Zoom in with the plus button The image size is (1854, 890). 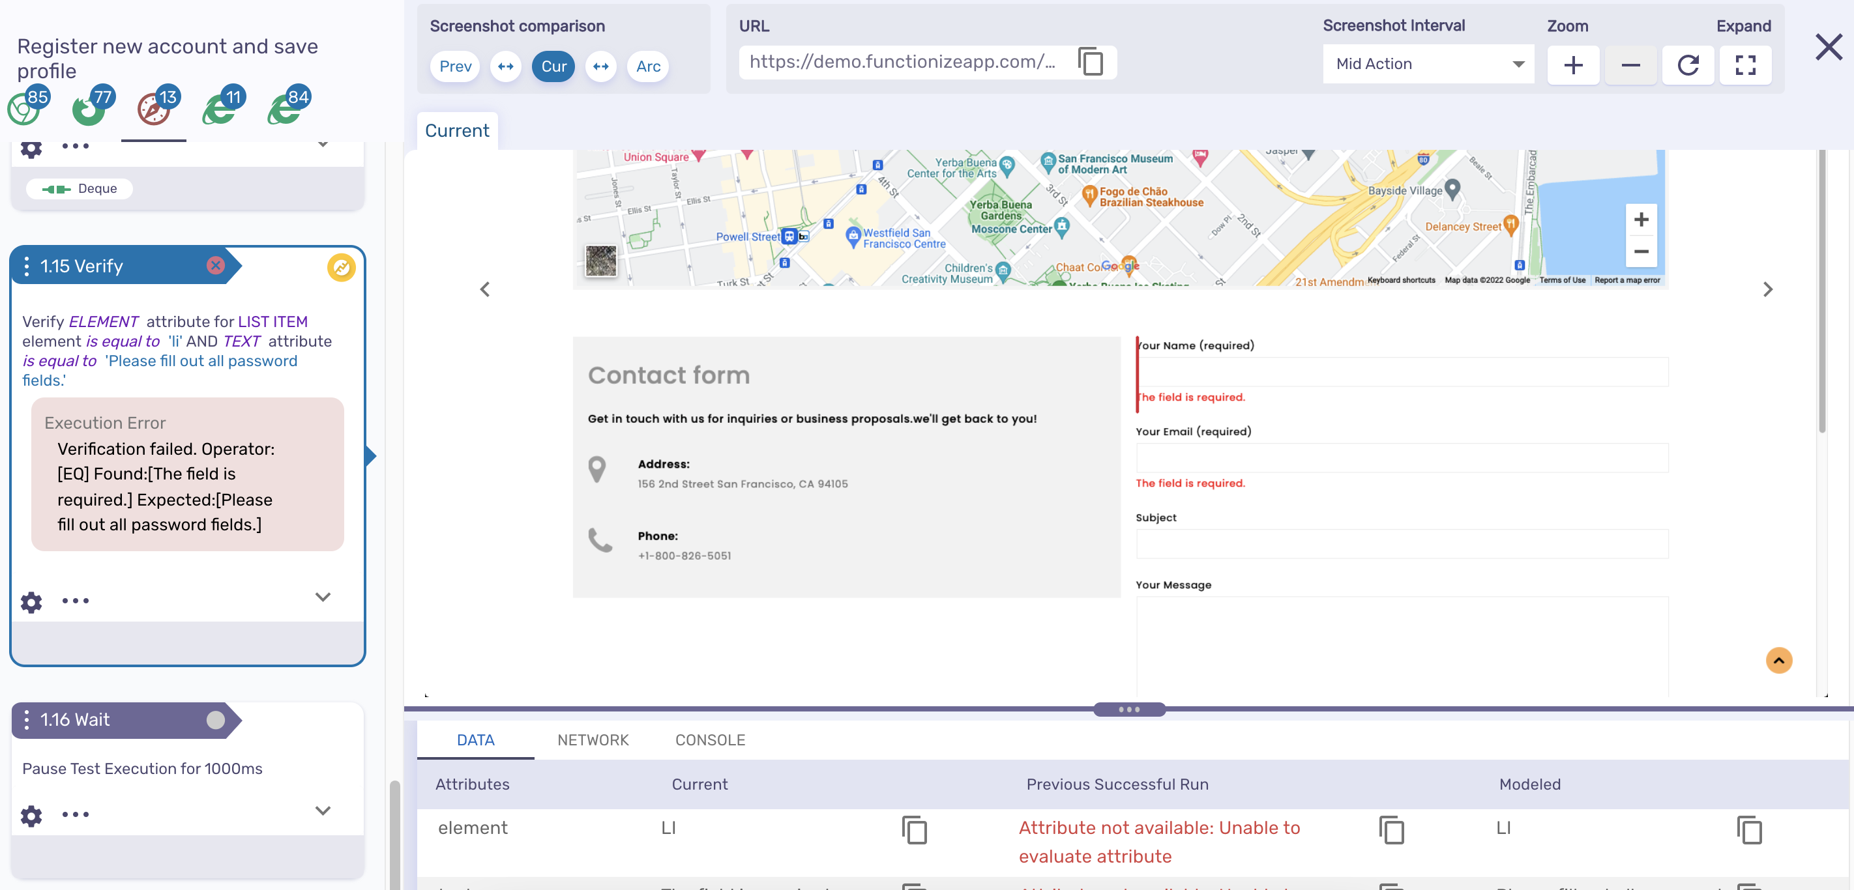coord(1573,65)
